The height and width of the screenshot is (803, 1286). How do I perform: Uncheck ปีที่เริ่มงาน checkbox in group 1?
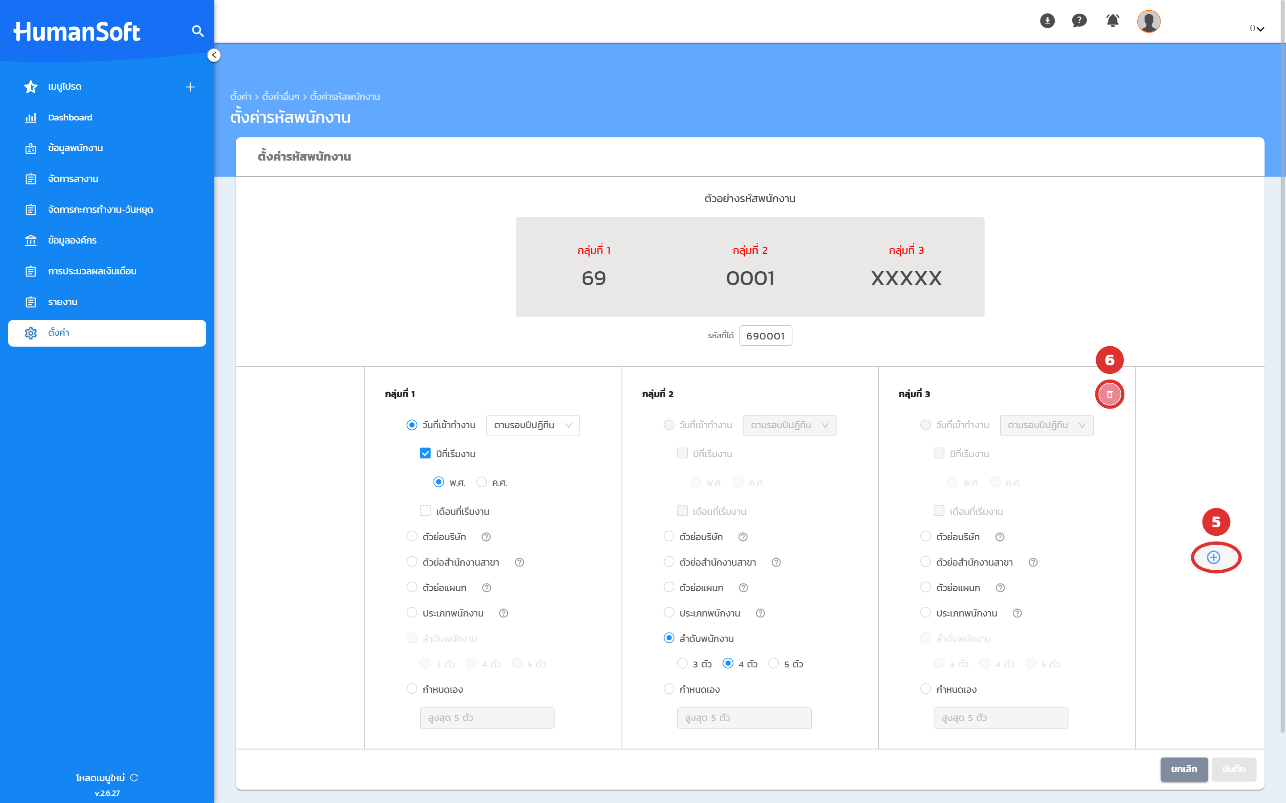[425, 454]
